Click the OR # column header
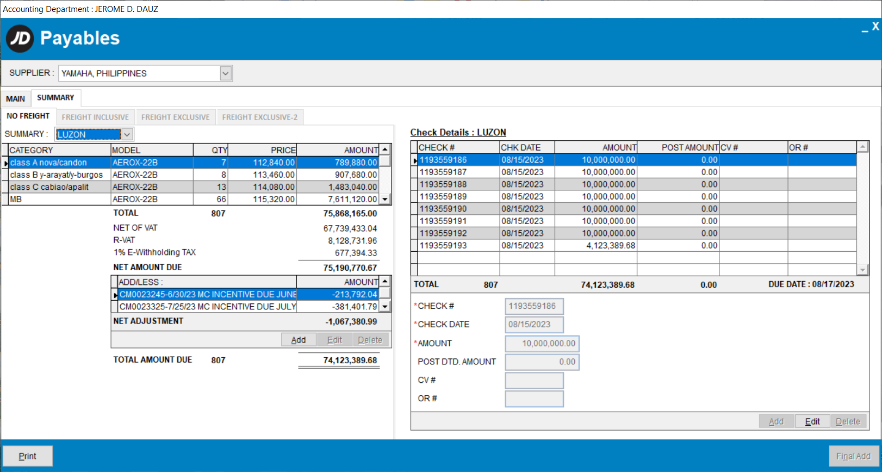Viewport: 882px width, 472px height. (822, 147)
